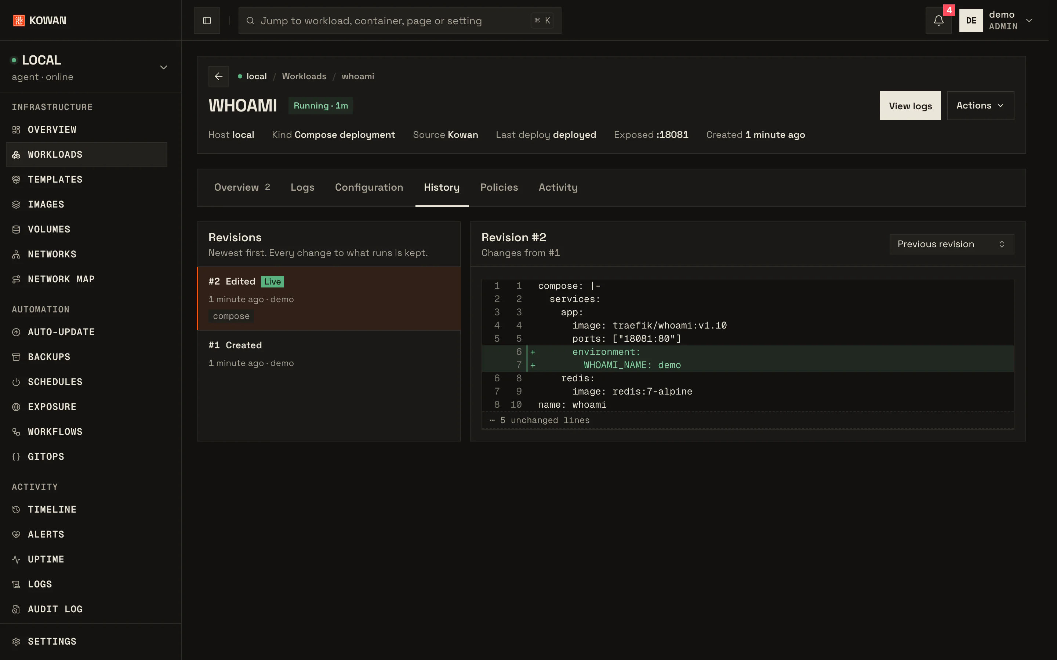
Task: Open Timeline in the sidebar
Action: tap(87, 509)
